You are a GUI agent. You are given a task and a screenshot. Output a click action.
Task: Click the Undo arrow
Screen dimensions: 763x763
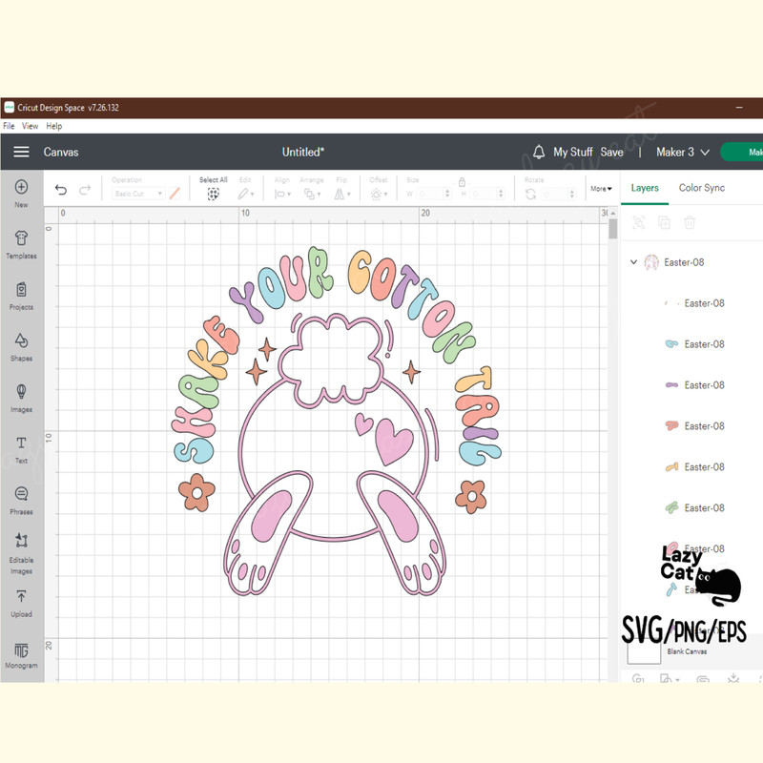coord(60,190)
